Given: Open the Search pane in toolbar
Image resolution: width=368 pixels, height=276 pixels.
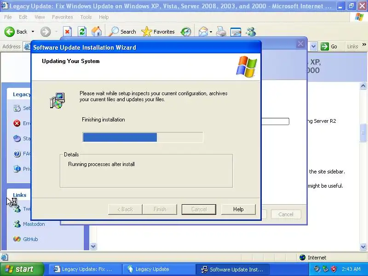Looking at the screenshot, I should coord(122,32).
